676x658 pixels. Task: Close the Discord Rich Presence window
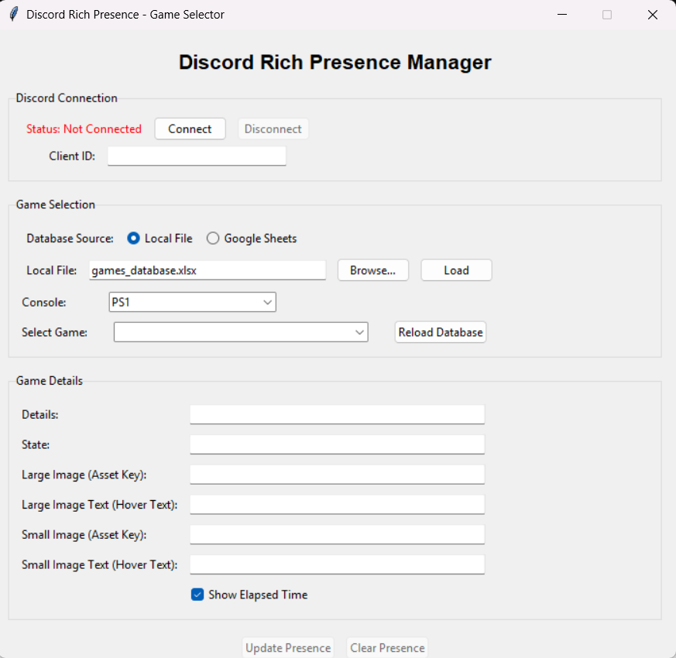tap(652, 15)
